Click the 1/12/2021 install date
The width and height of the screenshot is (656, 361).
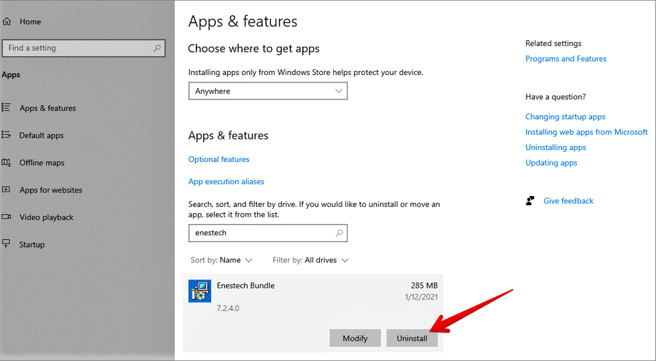421,297
